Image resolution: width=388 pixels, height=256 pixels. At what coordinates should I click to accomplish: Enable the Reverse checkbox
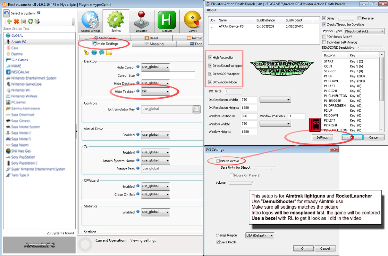359,18
